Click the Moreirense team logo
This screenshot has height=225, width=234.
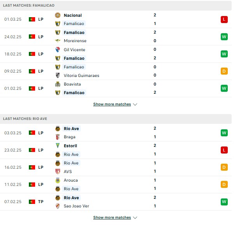tap(58, 41)
